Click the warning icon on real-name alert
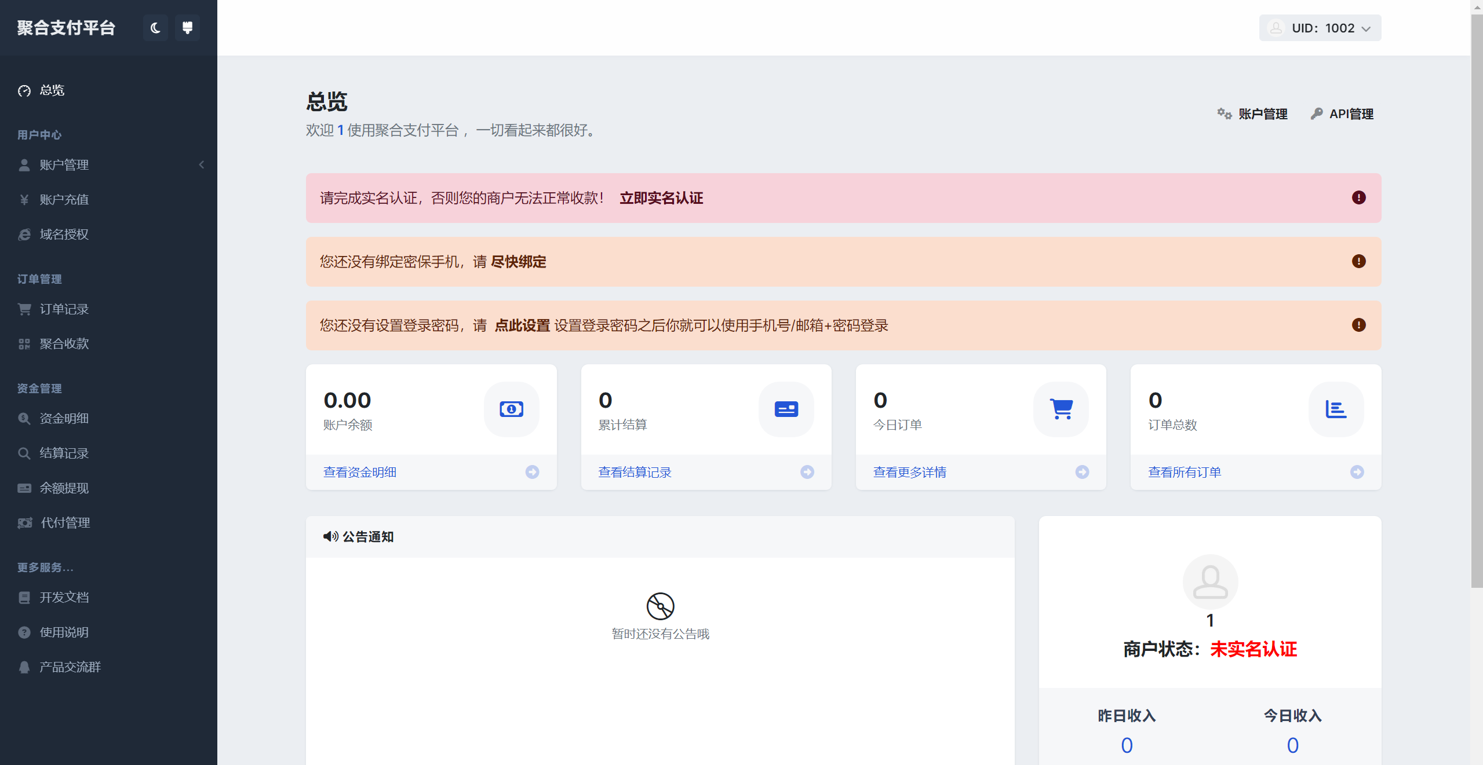This screenshot has width=1483, height=765. pos(1358,198)
